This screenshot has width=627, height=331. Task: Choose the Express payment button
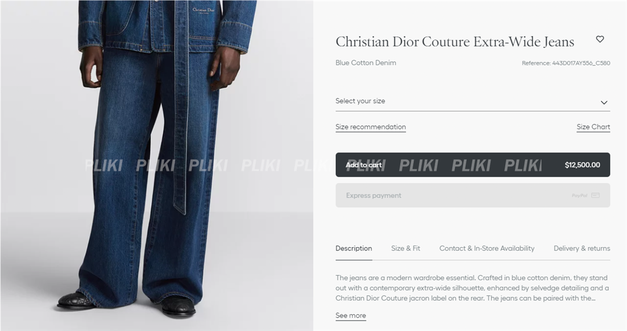click(x=473, y=195)
